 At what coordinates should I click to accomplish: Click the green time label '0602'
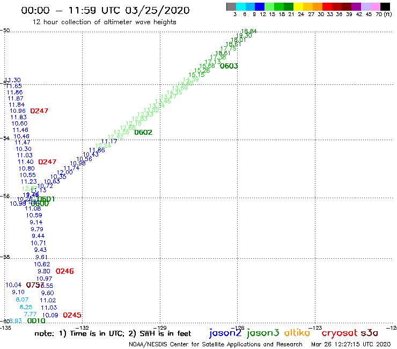click(x=143, y=132)
